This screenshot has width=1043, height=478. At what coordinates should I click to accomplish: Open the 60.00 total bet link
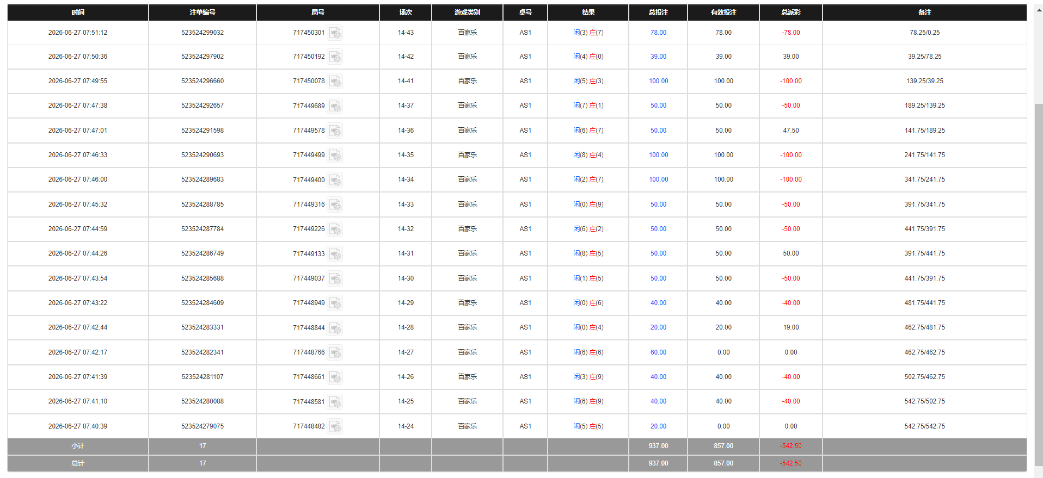pyautogui.click(x=658, y=352)
